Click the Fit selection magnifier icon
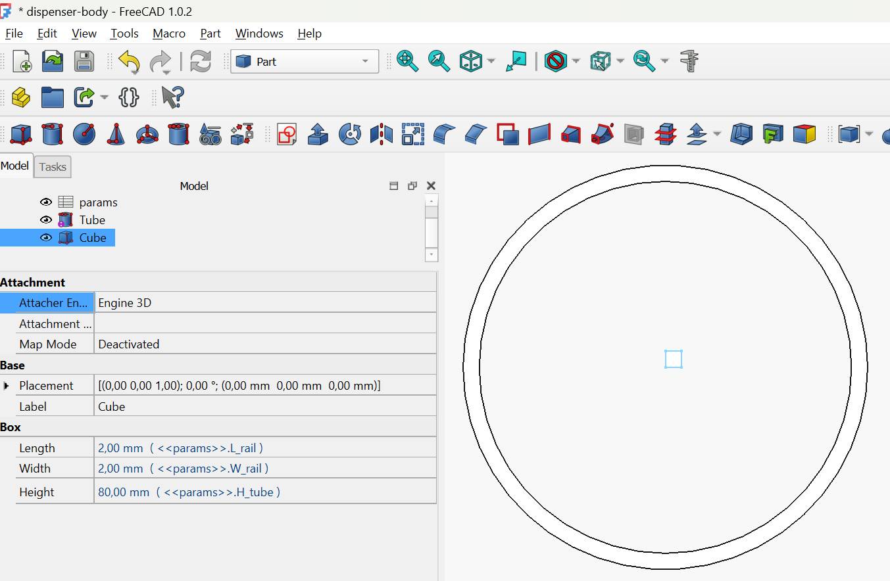The height and width of the screenshot is (581, 890). [439, 62]
